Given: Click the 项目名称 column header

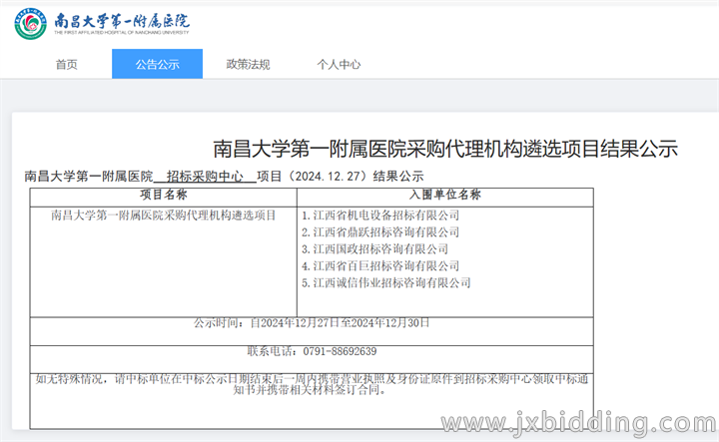Looking at the screenshot, I should pyautogui.click(x=163, y=196).
